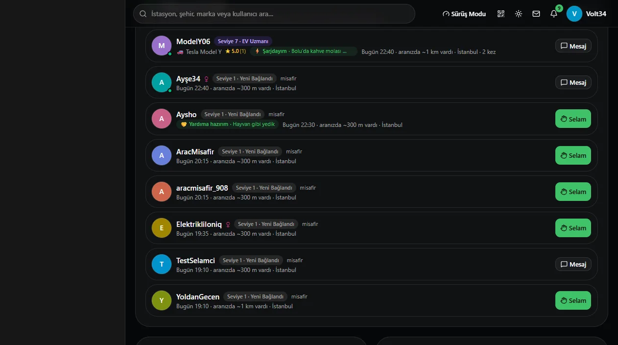Message Ayşe34 using Mesaj button
Screen dimensions: 618x345
click(x=573, y=82)
